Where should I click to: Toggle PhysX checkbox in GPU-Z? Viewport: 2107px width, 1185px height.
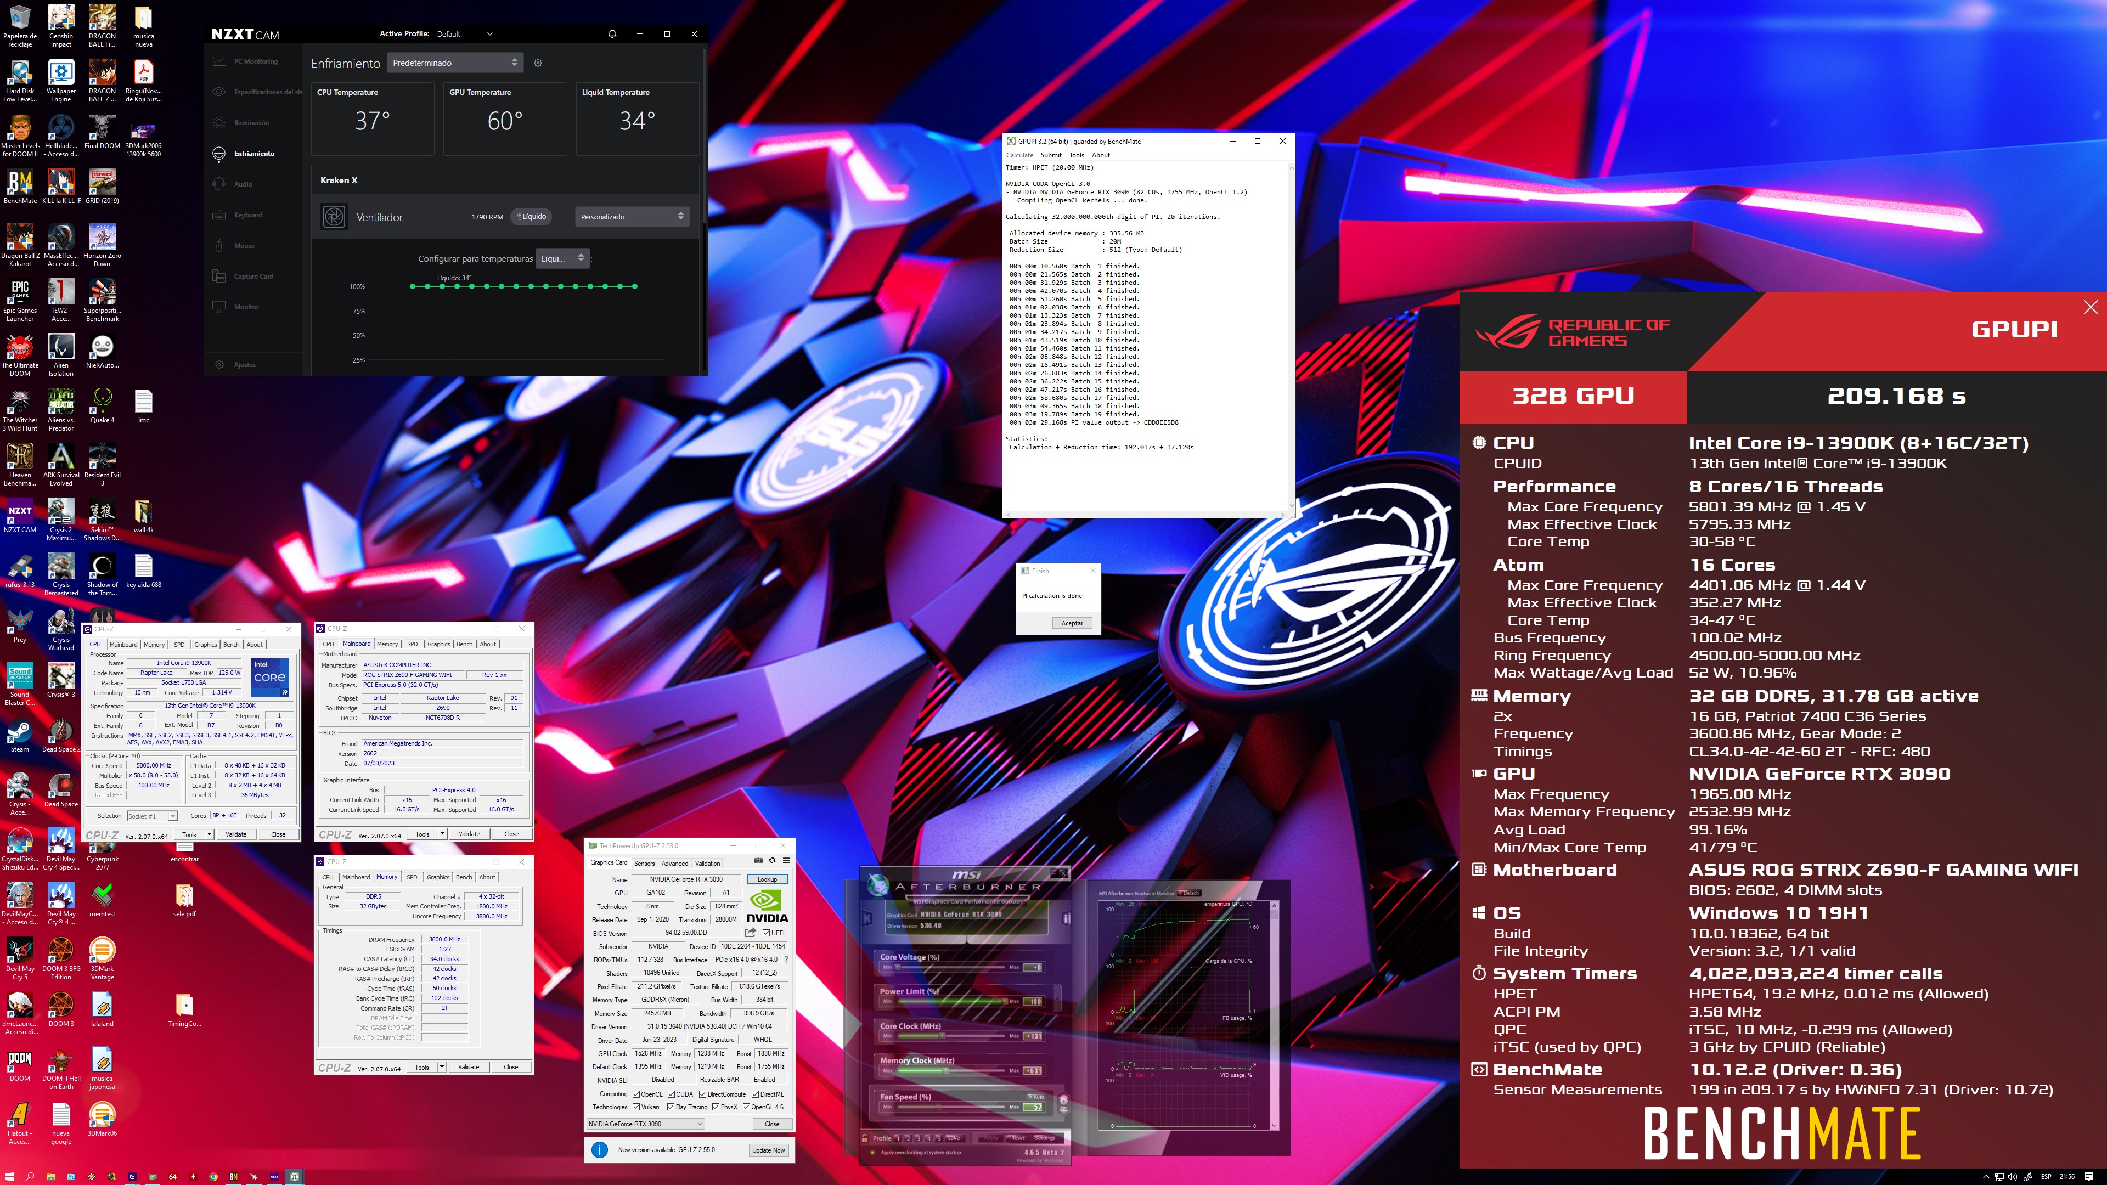click(716, 1107)
